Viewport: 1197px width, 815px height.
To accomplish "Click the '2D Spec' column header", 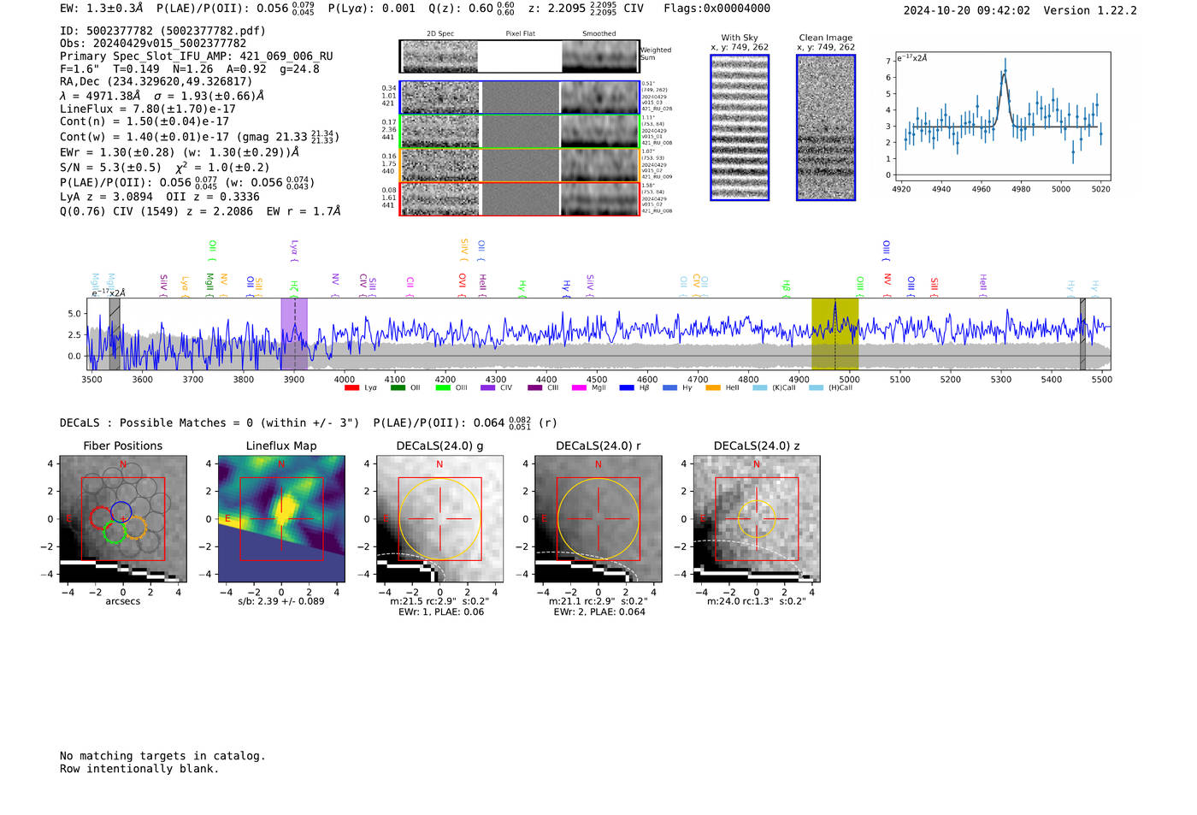I will click(440, 34).
